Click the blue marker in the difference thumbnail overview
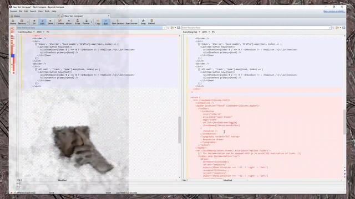Viewport: 355px width, 199px height. pos(13,56)
